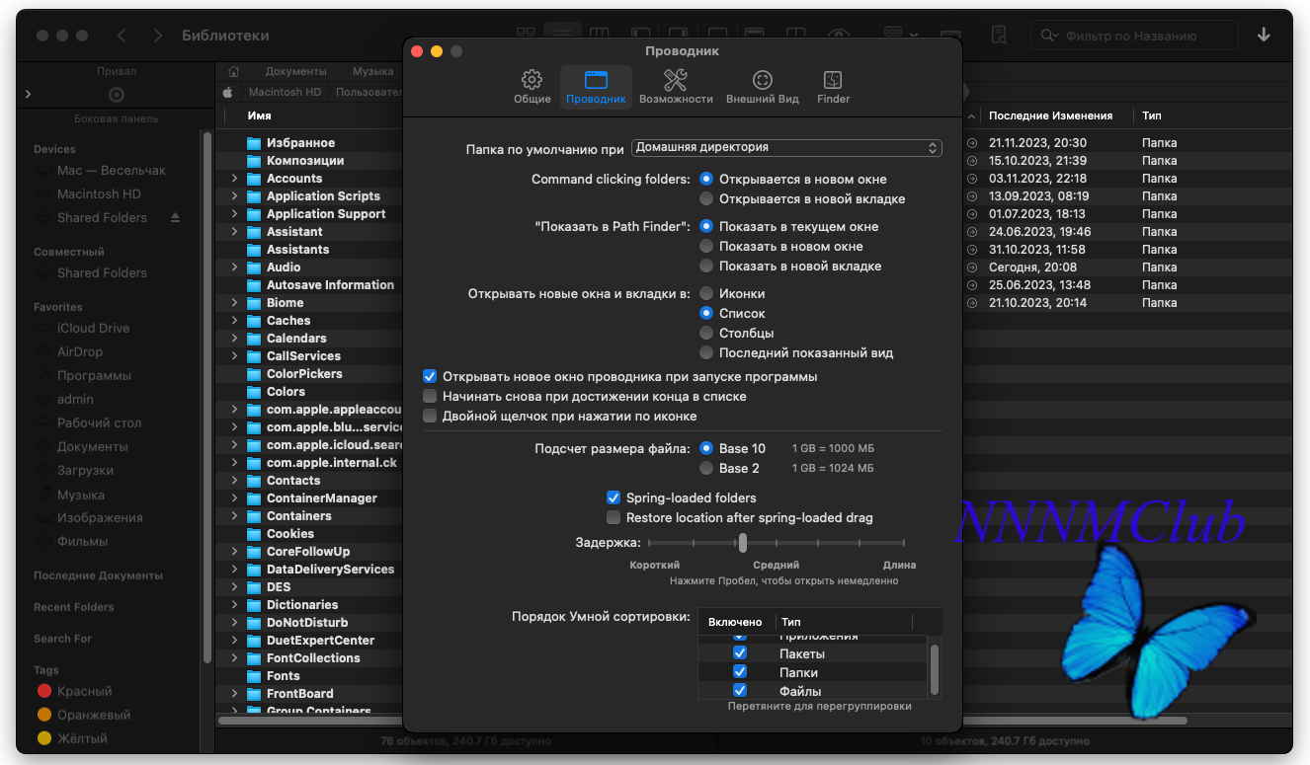This screenshot has height=765, width=1310.
Task: Sort by the Тип column header
Action: pyautogui.click(x=1152, y=115)
